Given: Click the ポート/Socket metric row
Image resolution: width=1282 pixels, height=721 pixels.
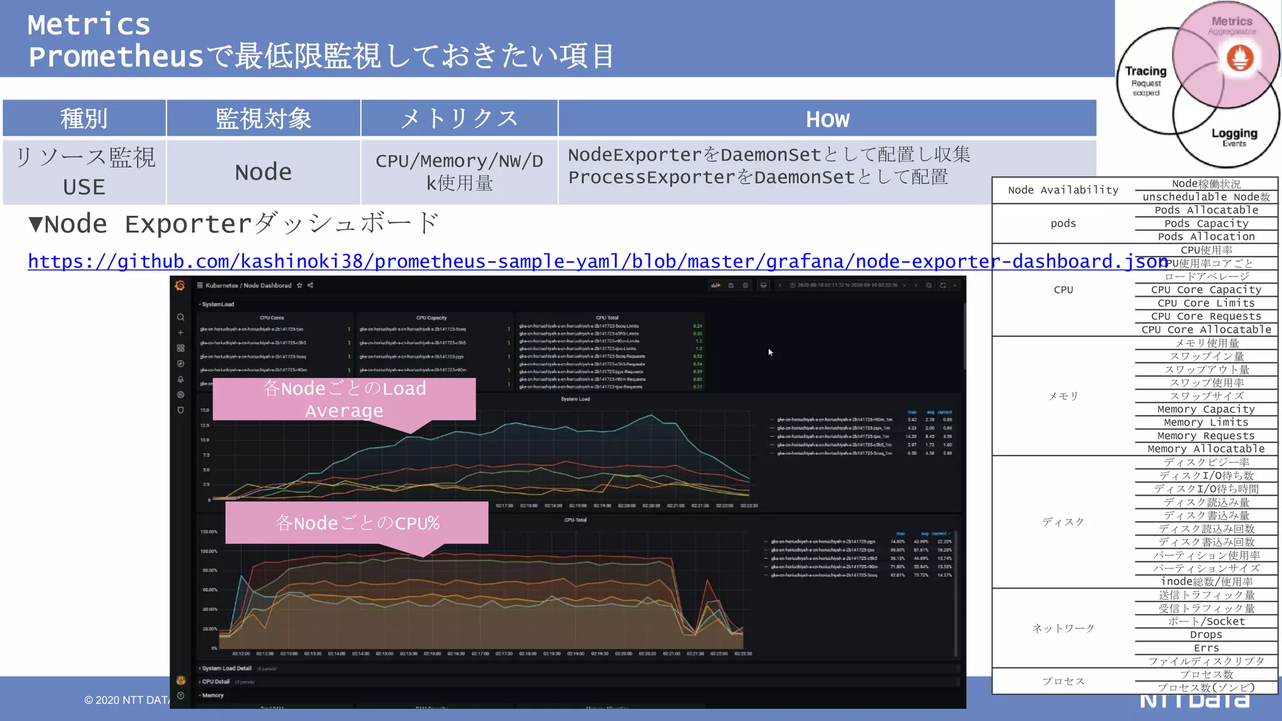Looking at the screenshot, I should click(x=1206, y=621).
